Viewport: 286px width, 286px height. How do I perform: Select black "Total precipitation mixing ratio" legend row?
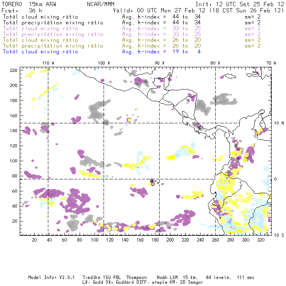tap(53, 23)
